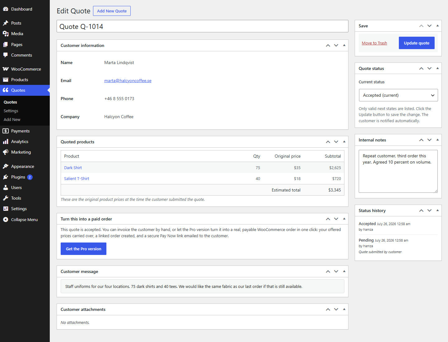
Task: Click the quote title input field
Action: click(203, 26)
